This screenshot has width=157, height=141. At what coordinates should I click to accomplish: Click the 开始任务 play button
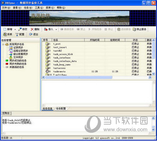(95, 29)
